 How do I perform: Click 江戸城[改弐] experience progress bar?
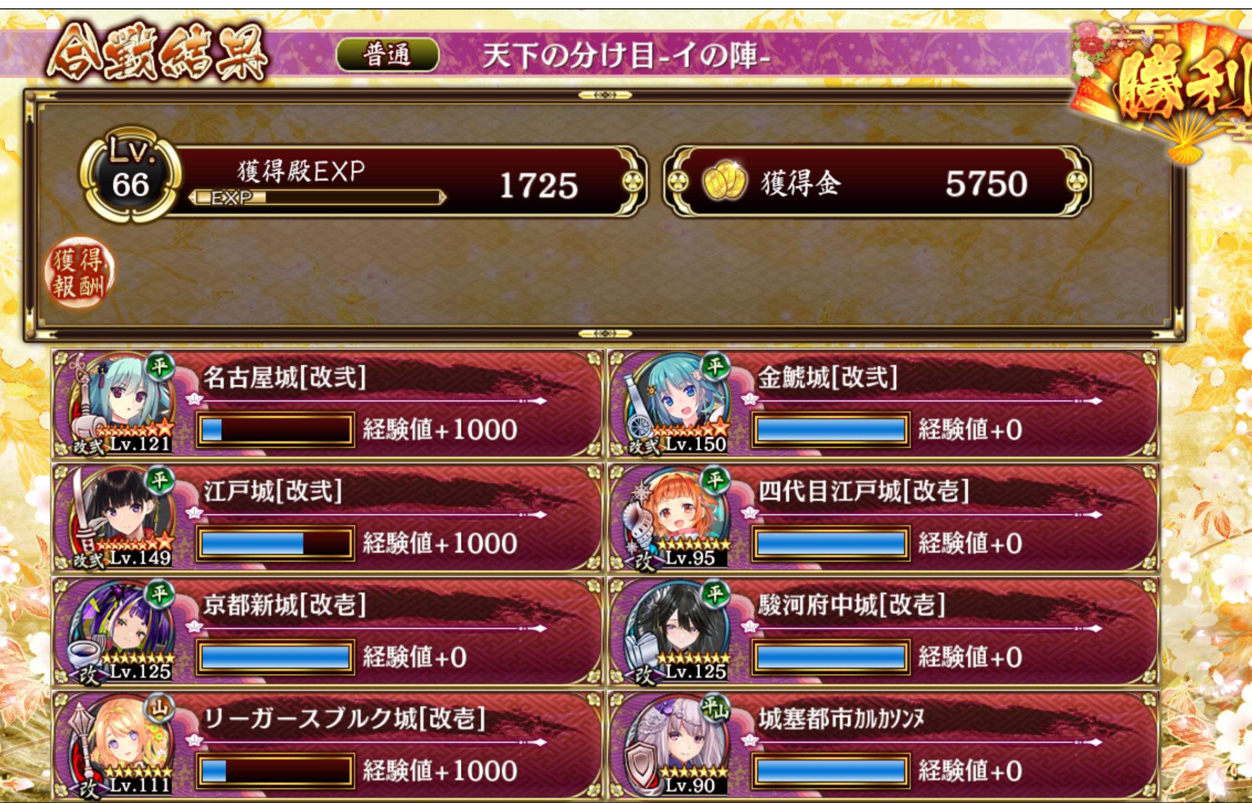pos(275,543)
